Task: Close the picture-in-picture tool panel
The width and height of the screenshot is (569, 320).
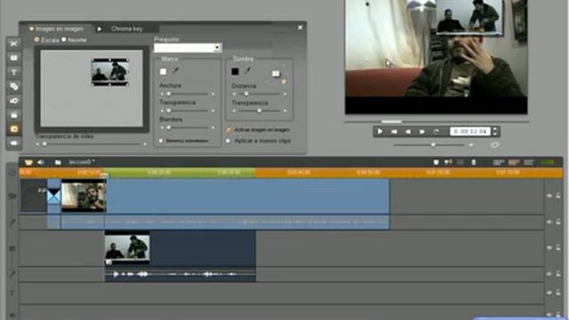Action: click(301, 28)
